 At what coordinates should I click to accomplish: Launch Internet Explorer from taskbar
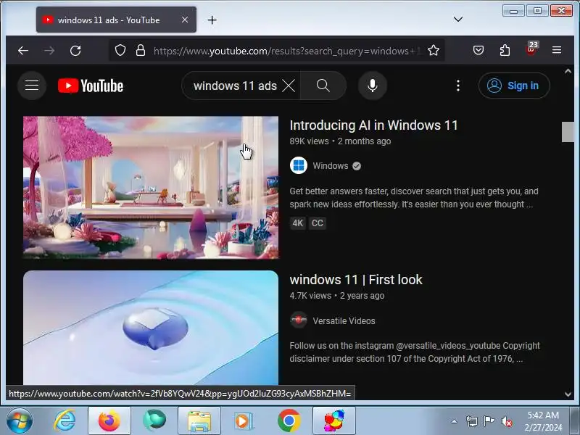coord(65,420)
